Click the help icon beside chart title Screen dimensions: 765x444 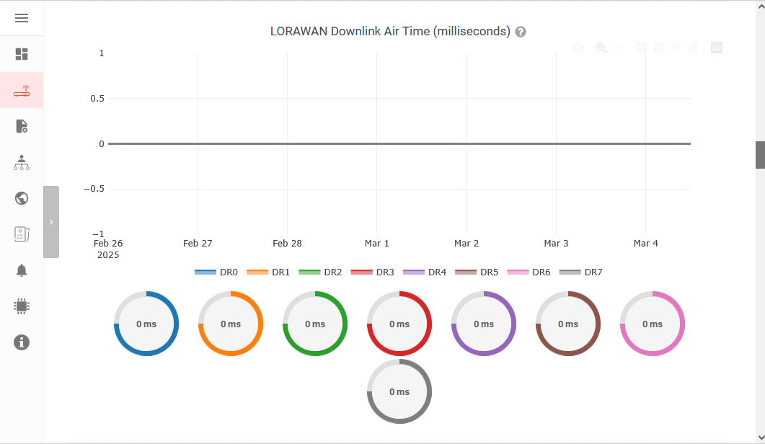(521, 32)
